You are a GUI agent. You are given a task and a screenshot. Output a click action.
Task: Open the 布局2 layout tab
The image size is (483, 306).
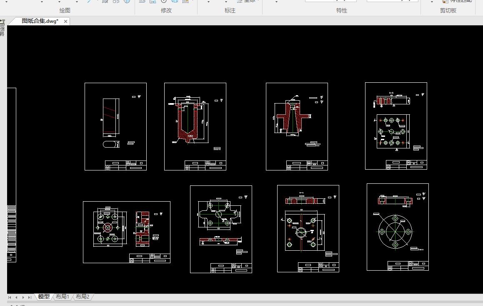83,296
